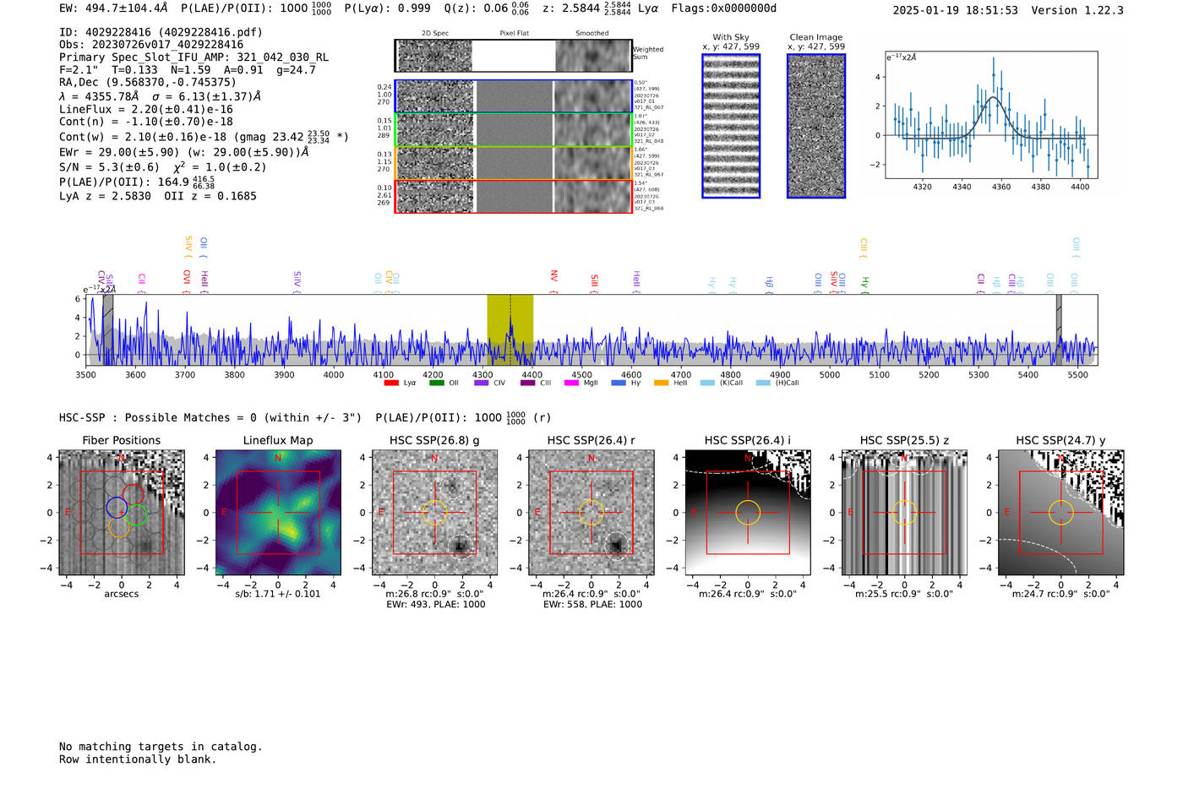Select the dark purple CIII legend swatch
Viewport: 1183px width, 805px height.
point(527,383)
